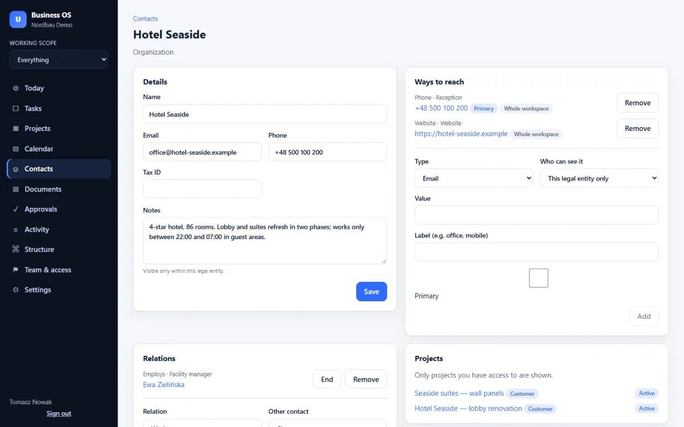Screen dimensions: 684x427
Task: Open the Who can see it dropdown
Action: pos(599,178)
